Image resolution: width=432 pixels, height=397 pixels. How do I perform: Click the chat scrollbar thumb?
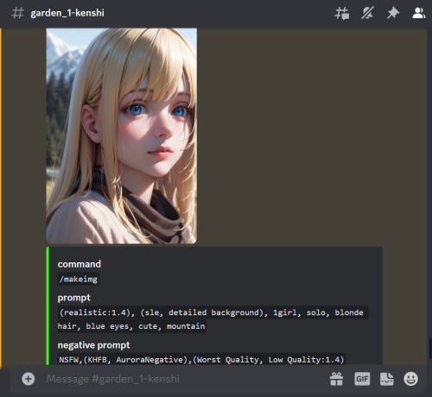point(430,349)
